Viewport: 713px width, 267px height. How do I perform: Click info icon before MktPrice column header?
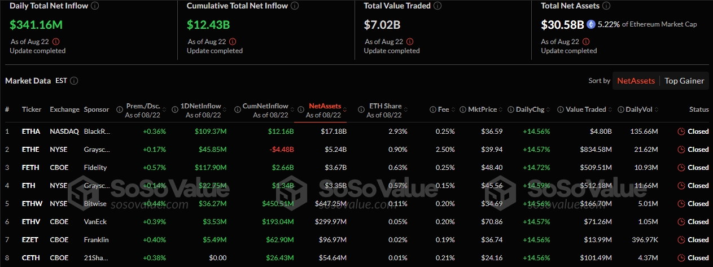(463, 110)
